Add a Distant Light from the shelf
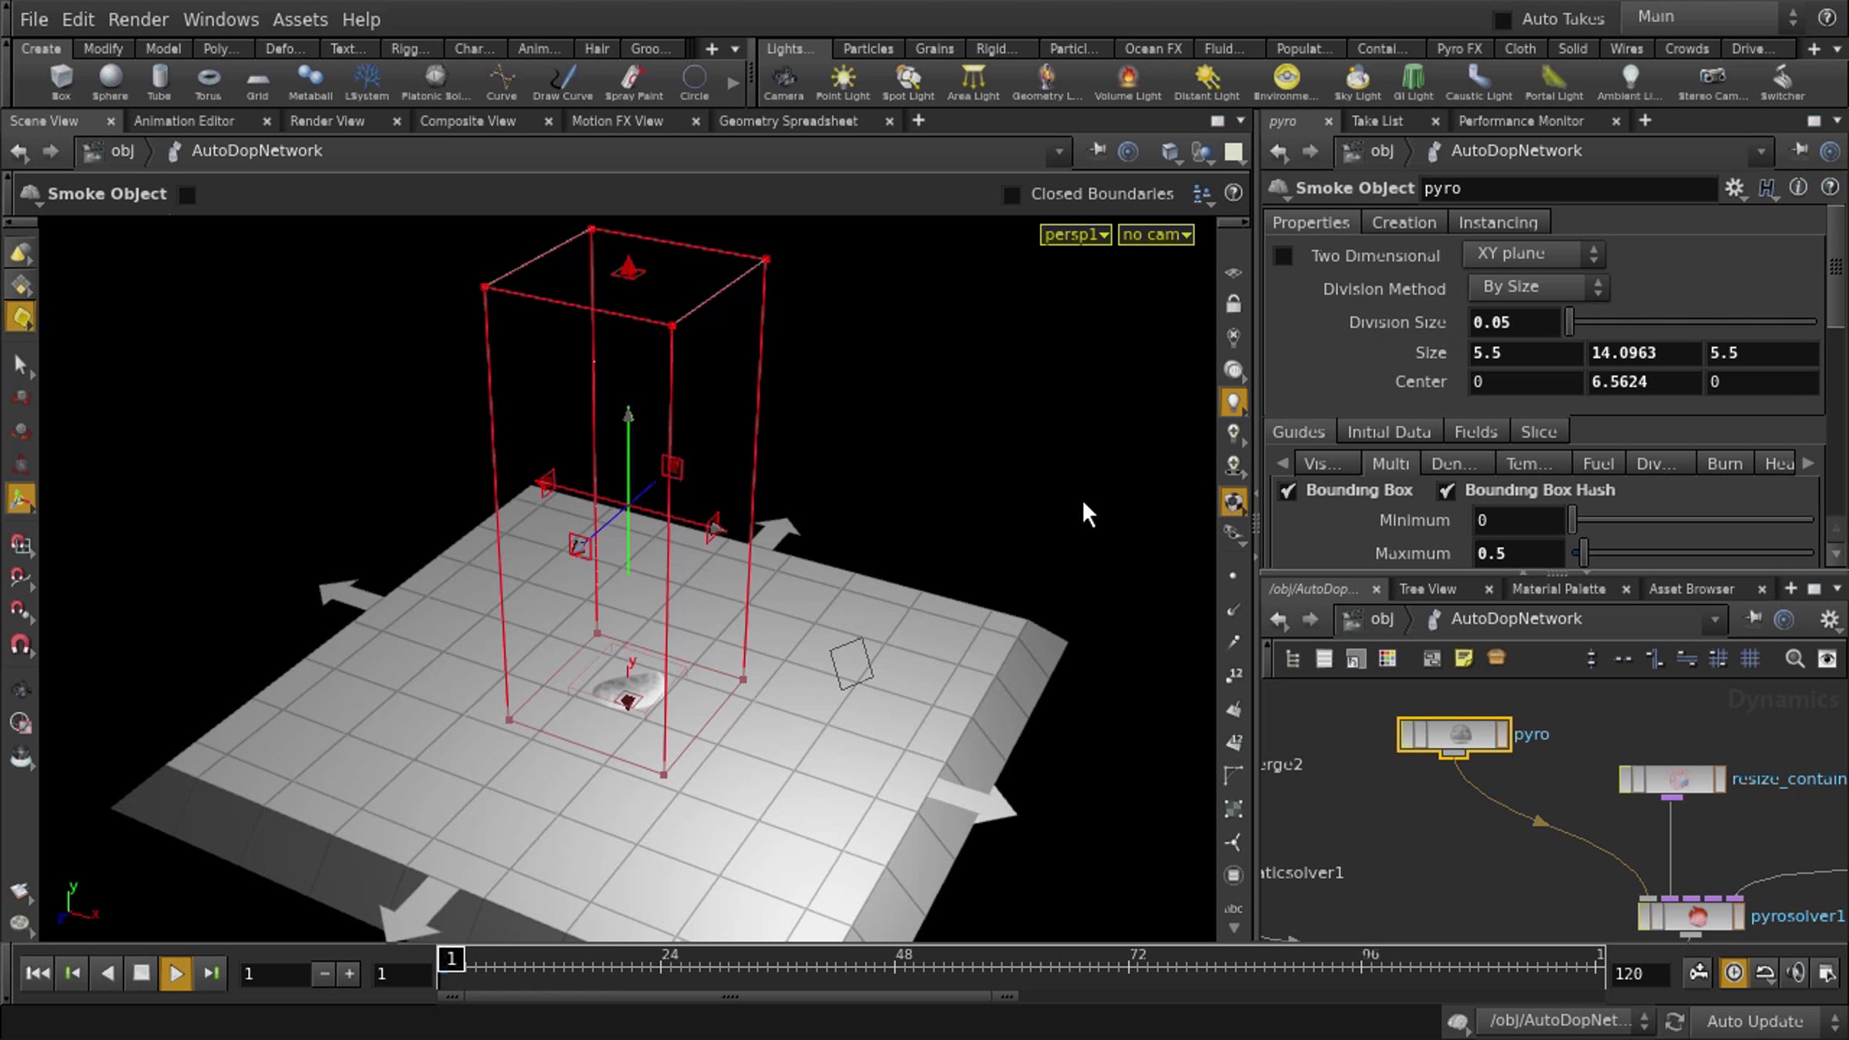The image size is (1849, 1040). (x=1206, y=82)
